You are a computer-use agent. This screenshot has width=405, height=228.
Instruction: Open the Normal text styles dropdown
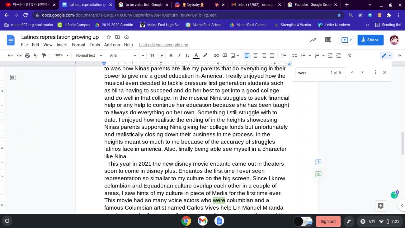tap(89, 55)
